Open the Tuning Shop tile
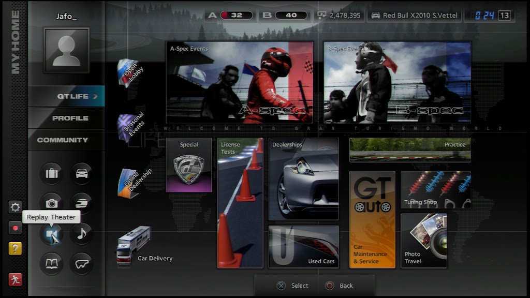Screen dimensions: 530x298 coord(436,189)
